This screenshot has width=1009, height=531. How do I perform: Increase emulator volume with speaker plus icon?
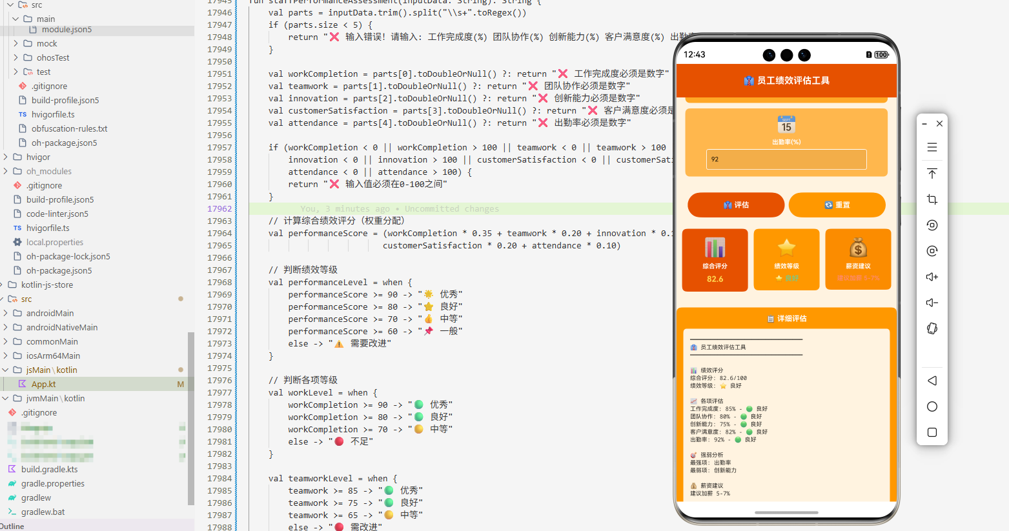[x=932, y=277]
